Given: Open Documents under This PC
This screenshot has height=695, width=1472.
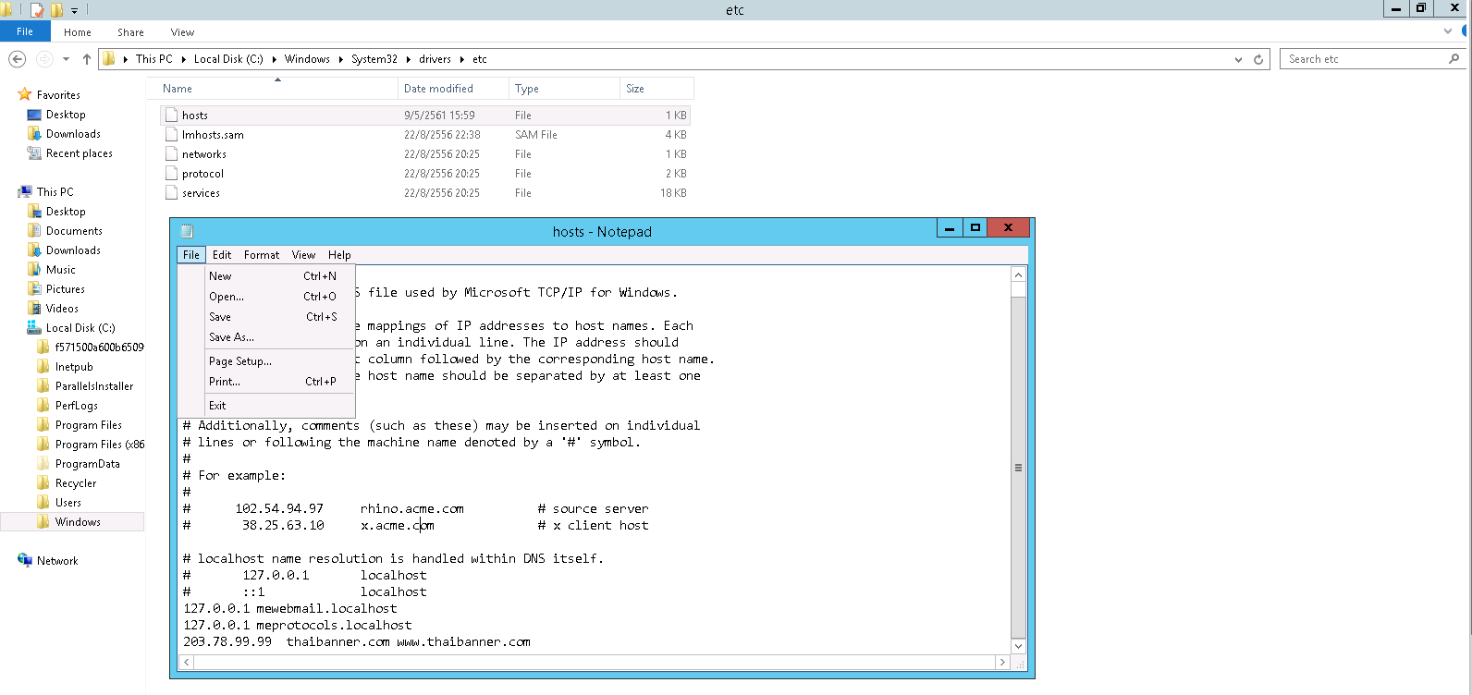Looking at the screenshot, I should tap(74, 231).
